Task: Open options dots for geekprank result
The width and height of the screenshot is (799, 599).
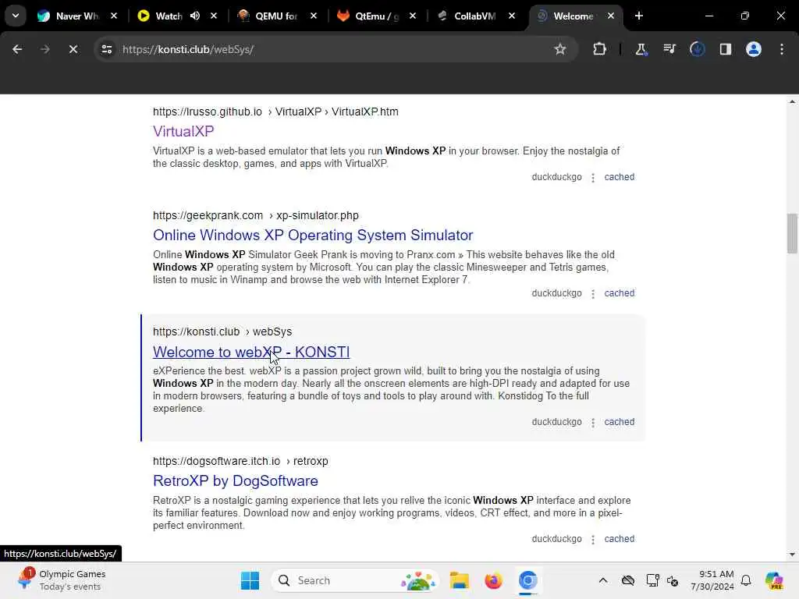Action: tap(593, 294)
